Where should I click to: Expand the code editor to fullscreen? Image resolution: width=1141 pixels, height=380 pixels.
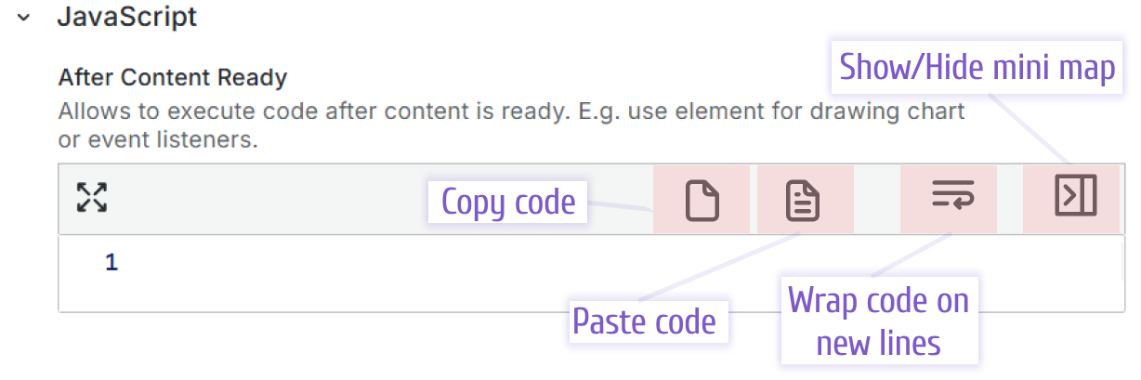[91, 198]
